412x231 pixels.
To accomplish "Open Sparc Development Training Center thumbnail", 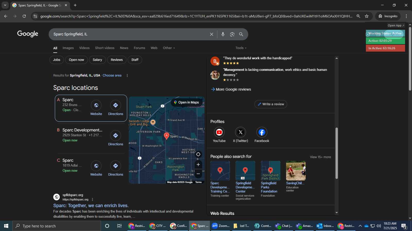I will [x=220, y=171].
